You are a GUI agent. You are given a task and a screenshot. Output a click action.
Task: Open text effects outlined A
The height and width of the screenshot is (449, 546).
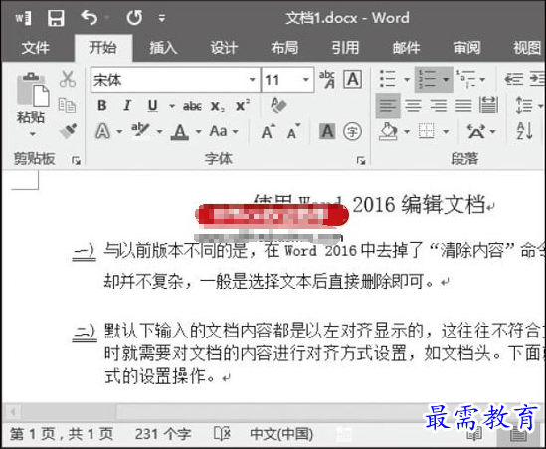(102, 132)
